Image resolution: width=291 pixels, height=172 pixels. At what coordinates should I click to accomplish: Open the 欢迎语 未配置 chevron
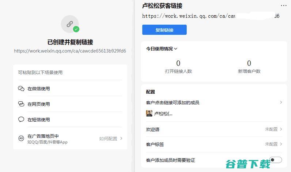click(x=281, y=129)
